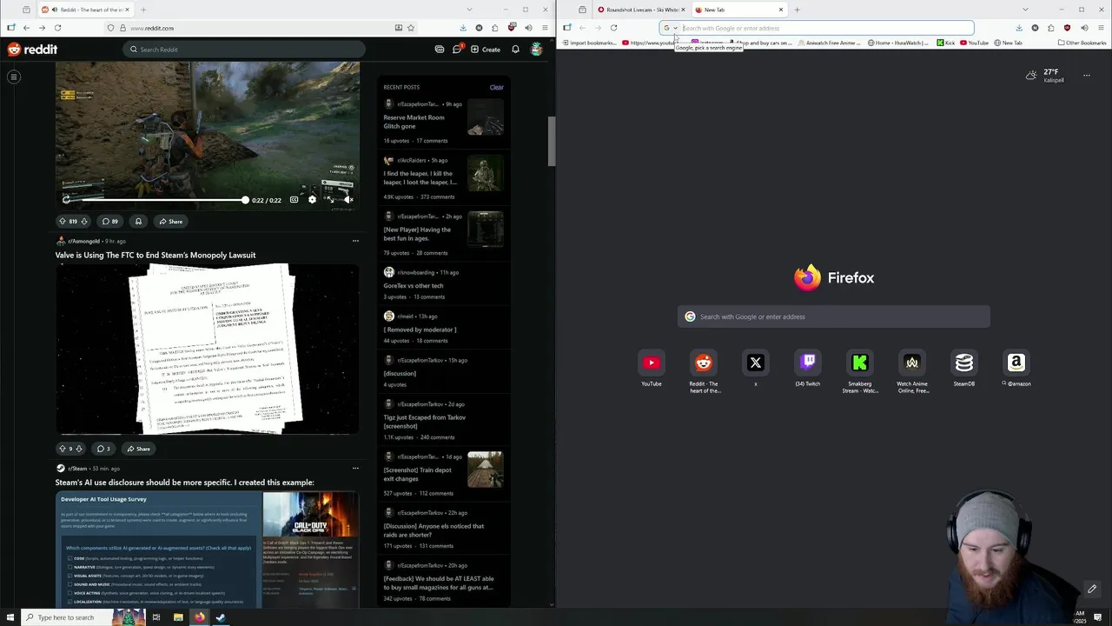The image size is (1112, 626).
Task: Enter fullscreen on the Reddit video
Action: click(330, 200)
